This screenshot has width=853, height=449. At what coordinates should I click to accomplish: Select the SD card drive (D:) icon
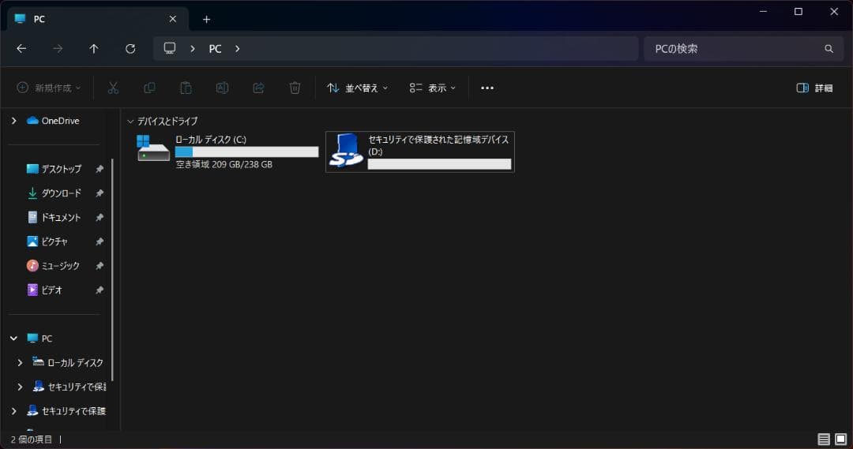click(346, 151)
